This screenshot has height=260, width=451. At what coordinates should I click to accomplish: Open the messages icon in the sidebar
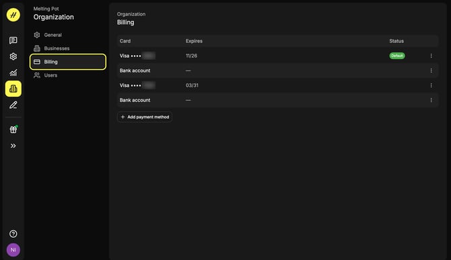(x=13, y=40)
